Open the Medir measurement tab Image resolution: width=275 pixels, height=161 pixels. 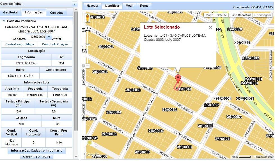pyautogui.click(x=130, y=6)
